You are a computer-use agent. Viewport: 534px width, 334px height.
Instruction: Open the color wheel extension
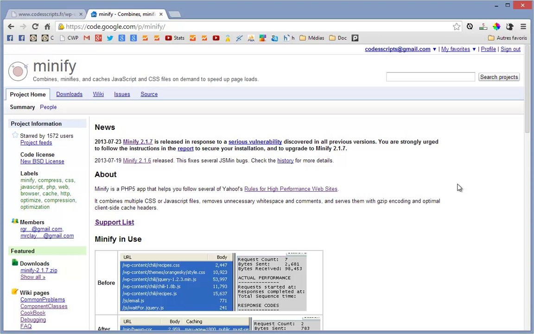click(x=496, y=26)
